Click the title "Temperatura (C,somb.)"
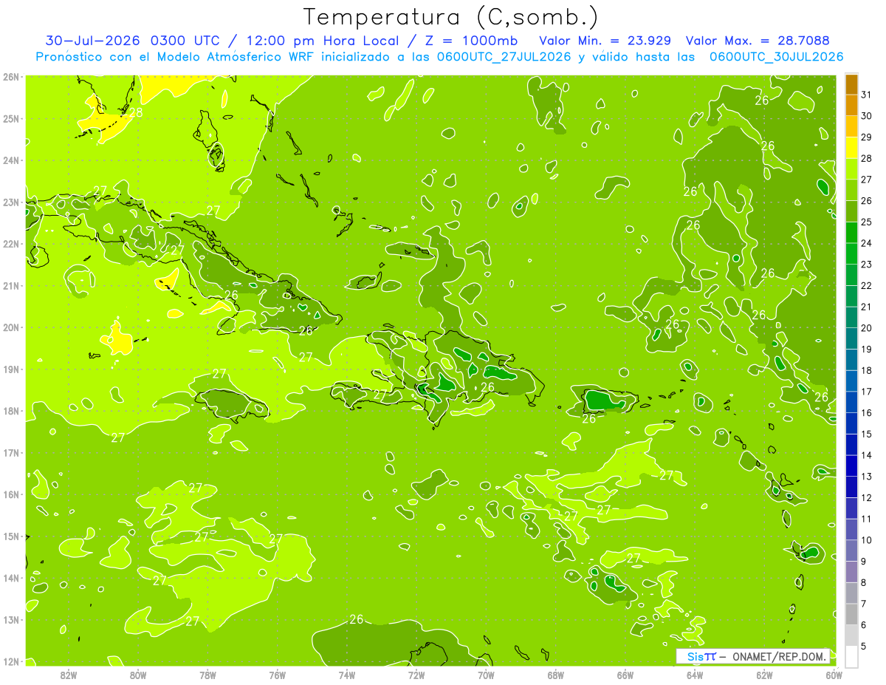The width and height of the screenshot is (886, 685). click(451, 16)
